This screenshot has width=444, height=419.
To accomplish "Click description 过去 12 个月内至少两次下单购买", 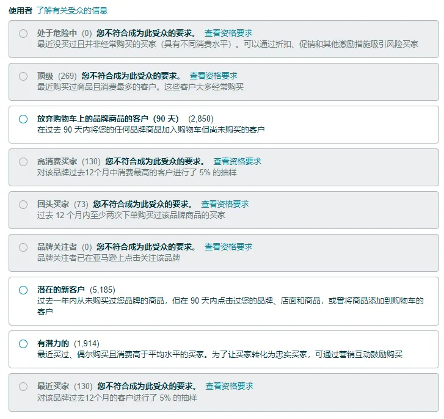I will tap(131, 215).
